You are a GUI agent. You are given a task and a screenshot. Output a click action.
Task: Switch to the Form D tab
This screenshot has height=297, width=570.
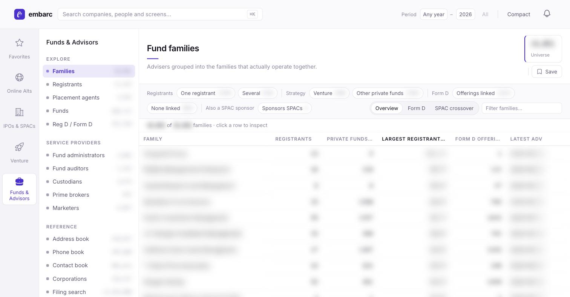[x=417, y=108]
